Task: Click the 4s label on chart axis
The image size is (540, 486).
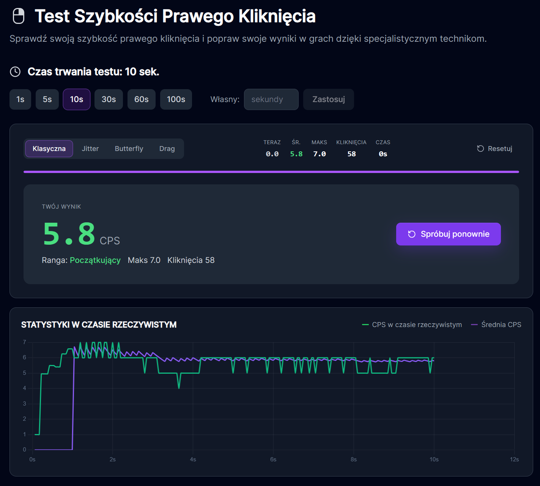Action: click(x=193, y=459)
